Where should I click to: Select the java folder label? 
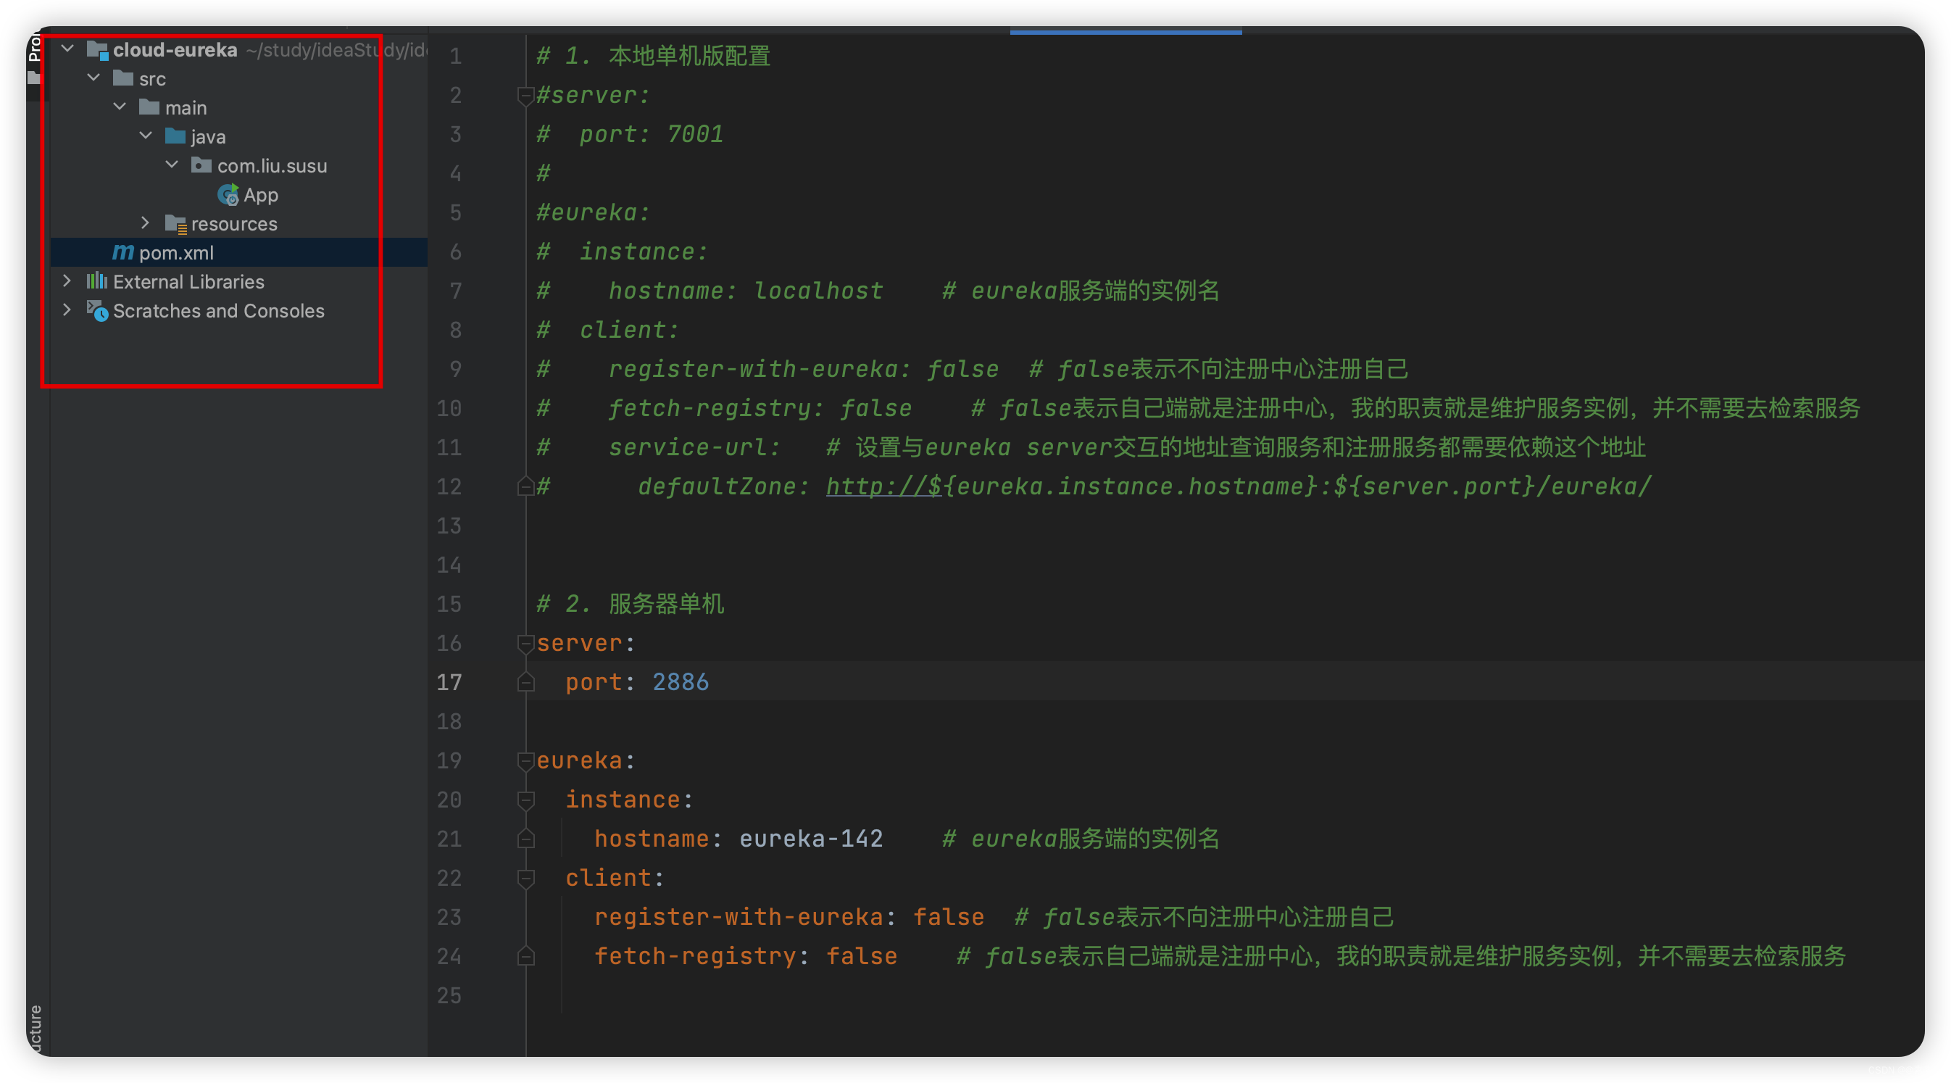point(208,137)
